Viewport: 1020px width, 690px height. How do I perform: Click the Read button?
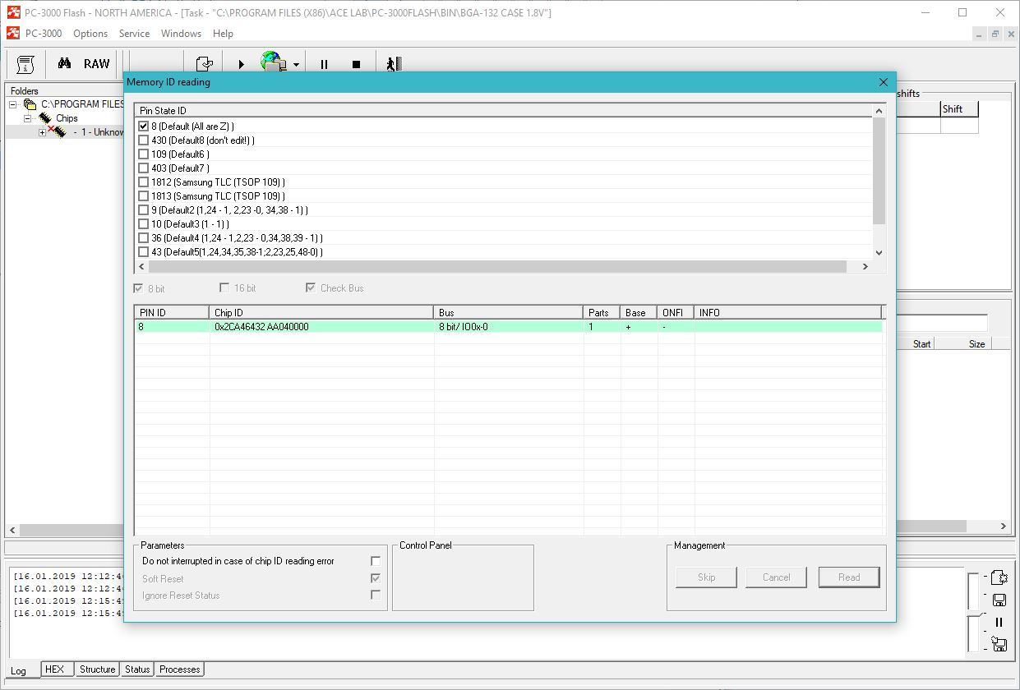click(x=848, y=577)
